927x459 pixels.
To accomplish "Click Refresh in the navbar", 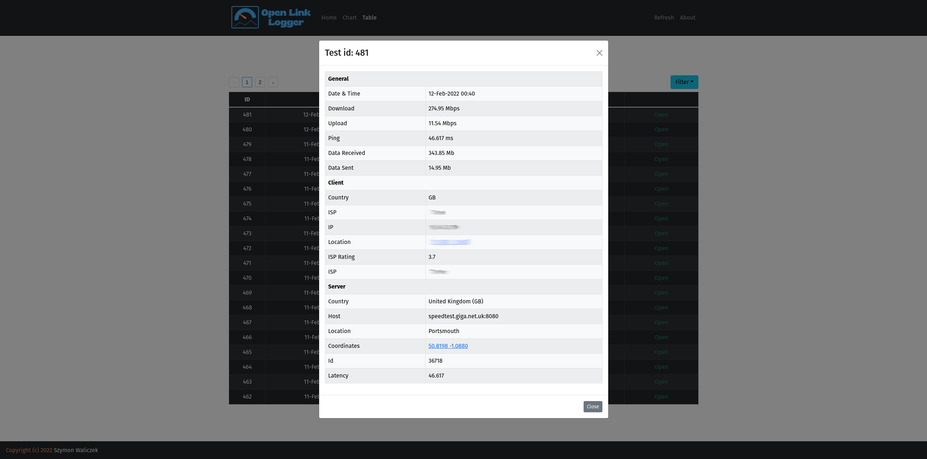I will 664,18.
